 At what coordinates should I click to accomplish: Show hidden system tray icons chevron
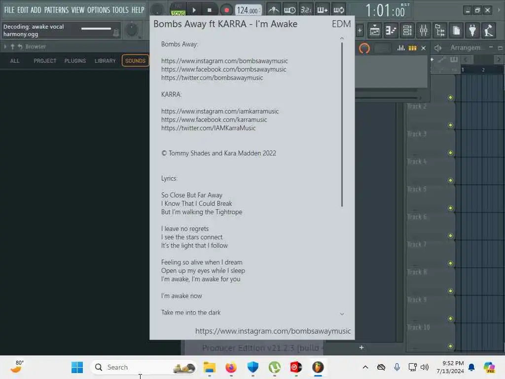point(365,367)
